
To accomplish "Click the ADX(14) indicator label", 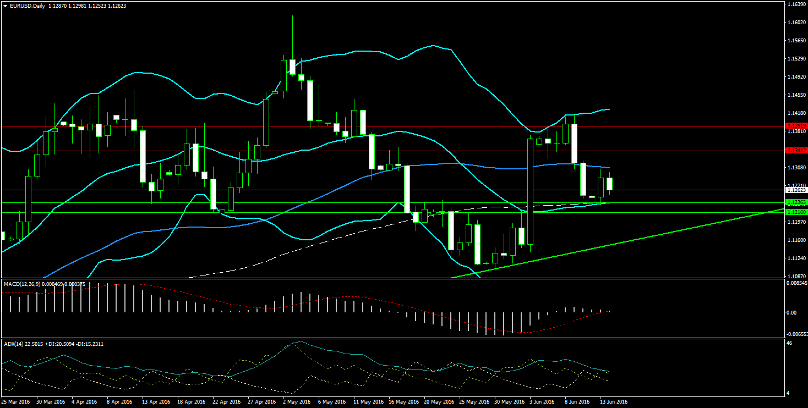I will (x=14, y=344).
